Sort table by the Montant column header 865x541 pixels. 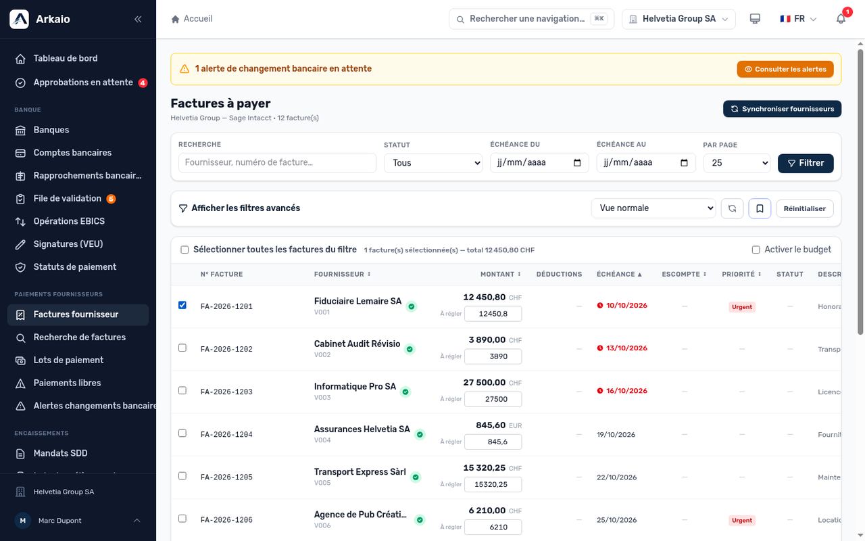click(501, 275)
